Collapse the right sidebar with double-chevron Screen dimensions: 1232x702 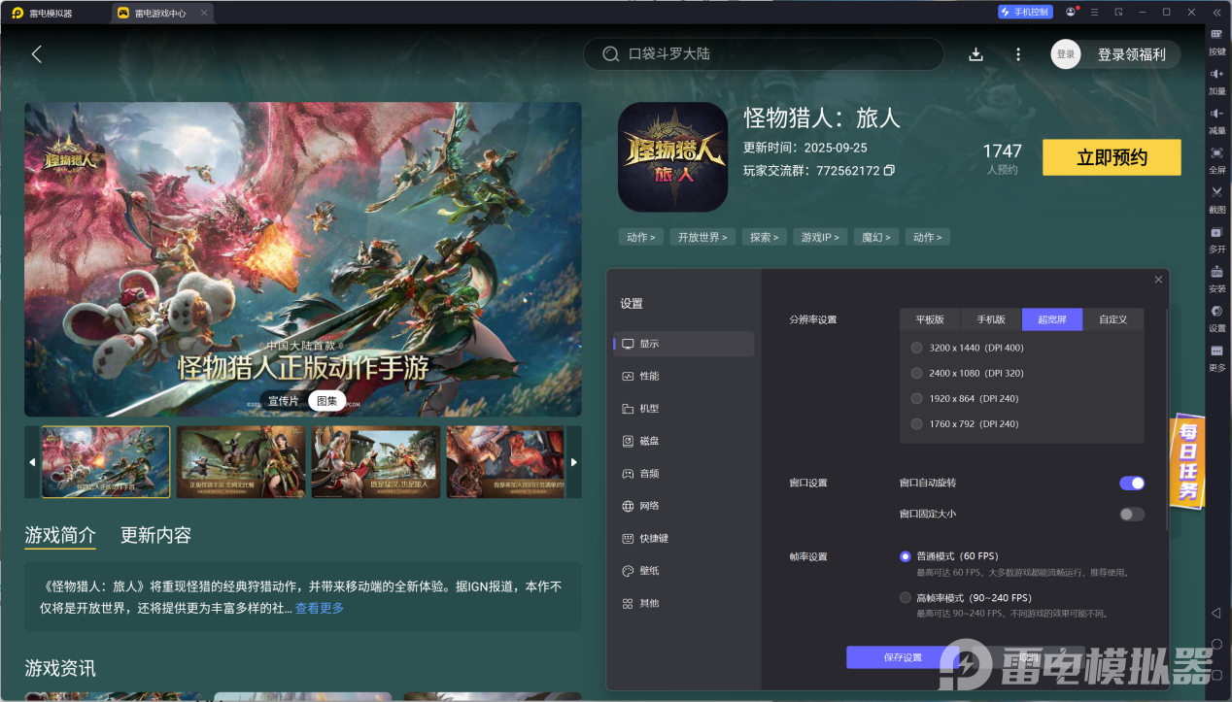[x=1216, y=12]
